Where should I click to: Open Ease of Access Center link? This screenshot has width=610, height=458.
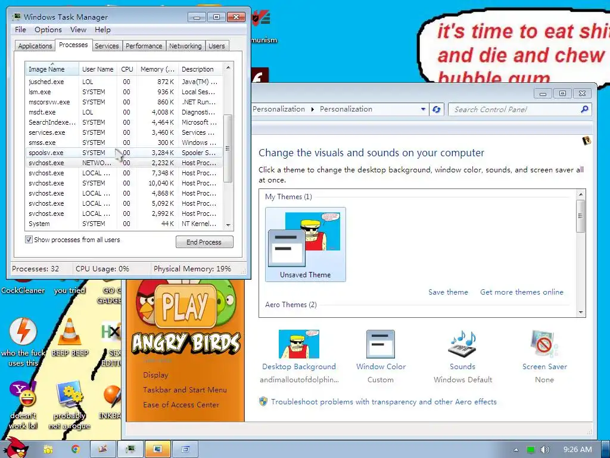(181, 405)
